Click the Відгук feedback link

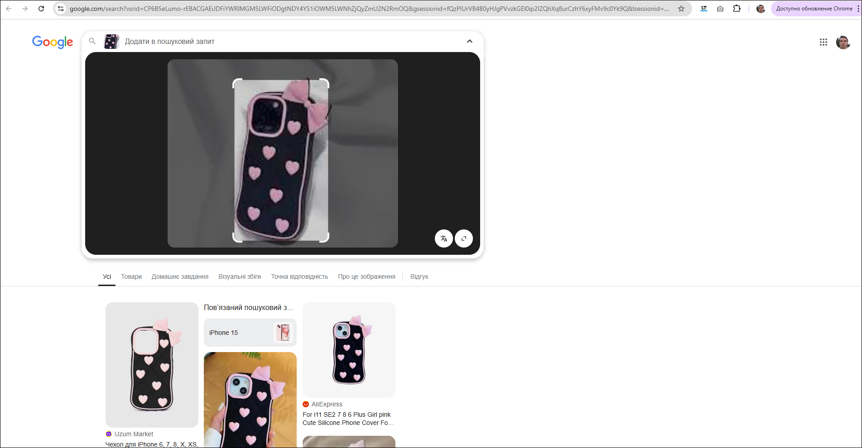click(419, 276)
